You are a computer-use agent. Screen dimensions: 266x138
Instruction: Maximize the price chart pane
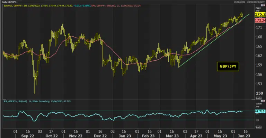262,6
